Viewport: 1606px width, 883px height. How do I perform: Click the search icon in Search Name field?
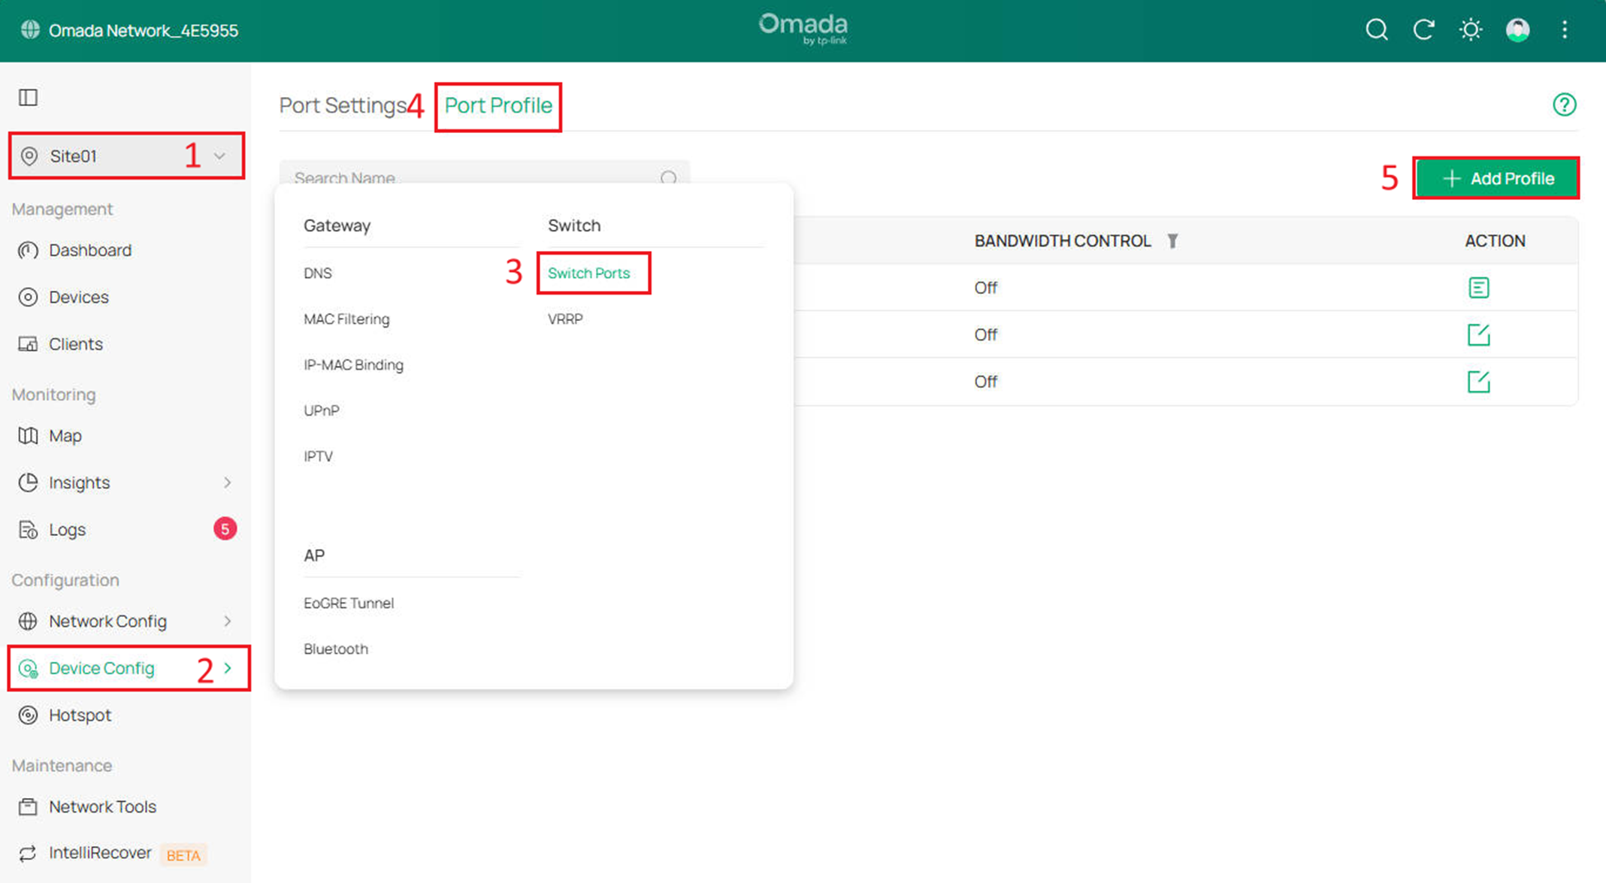click(x=668, y=178)
